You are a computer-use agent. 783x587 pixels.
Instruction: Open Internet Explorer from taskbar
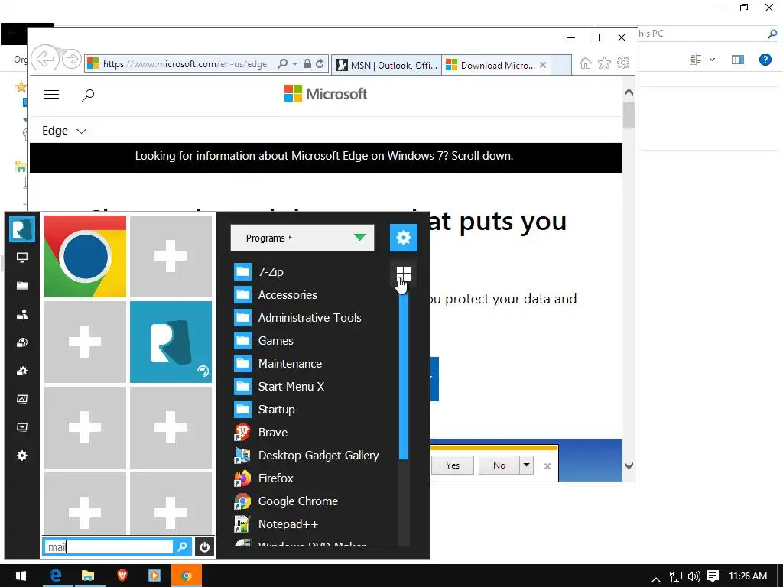pyautogui.click(x=55, y=576)
